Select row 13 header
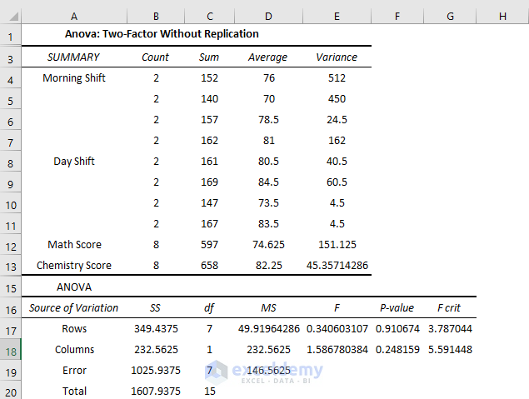Viewport: 529px width, 399px height. tap(11, 266)
